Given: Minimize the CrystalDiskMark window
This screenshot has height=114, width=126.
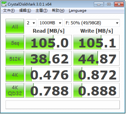Looking at the screenshot, I should coord(99,4).
